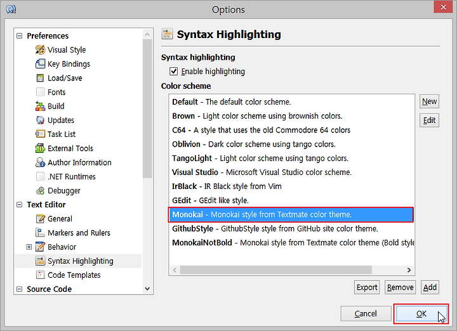The width and height of the screenshot is (457, 331).
Task: Collapse the Source Code tree section
Action: (x=20, y=289)
